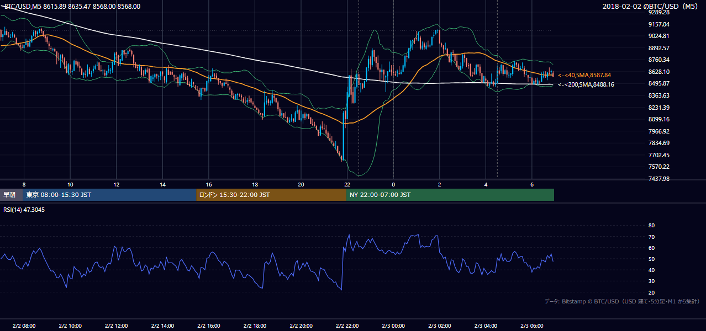
Task: Click the RSI scale value 40
Action: point(651,270)
